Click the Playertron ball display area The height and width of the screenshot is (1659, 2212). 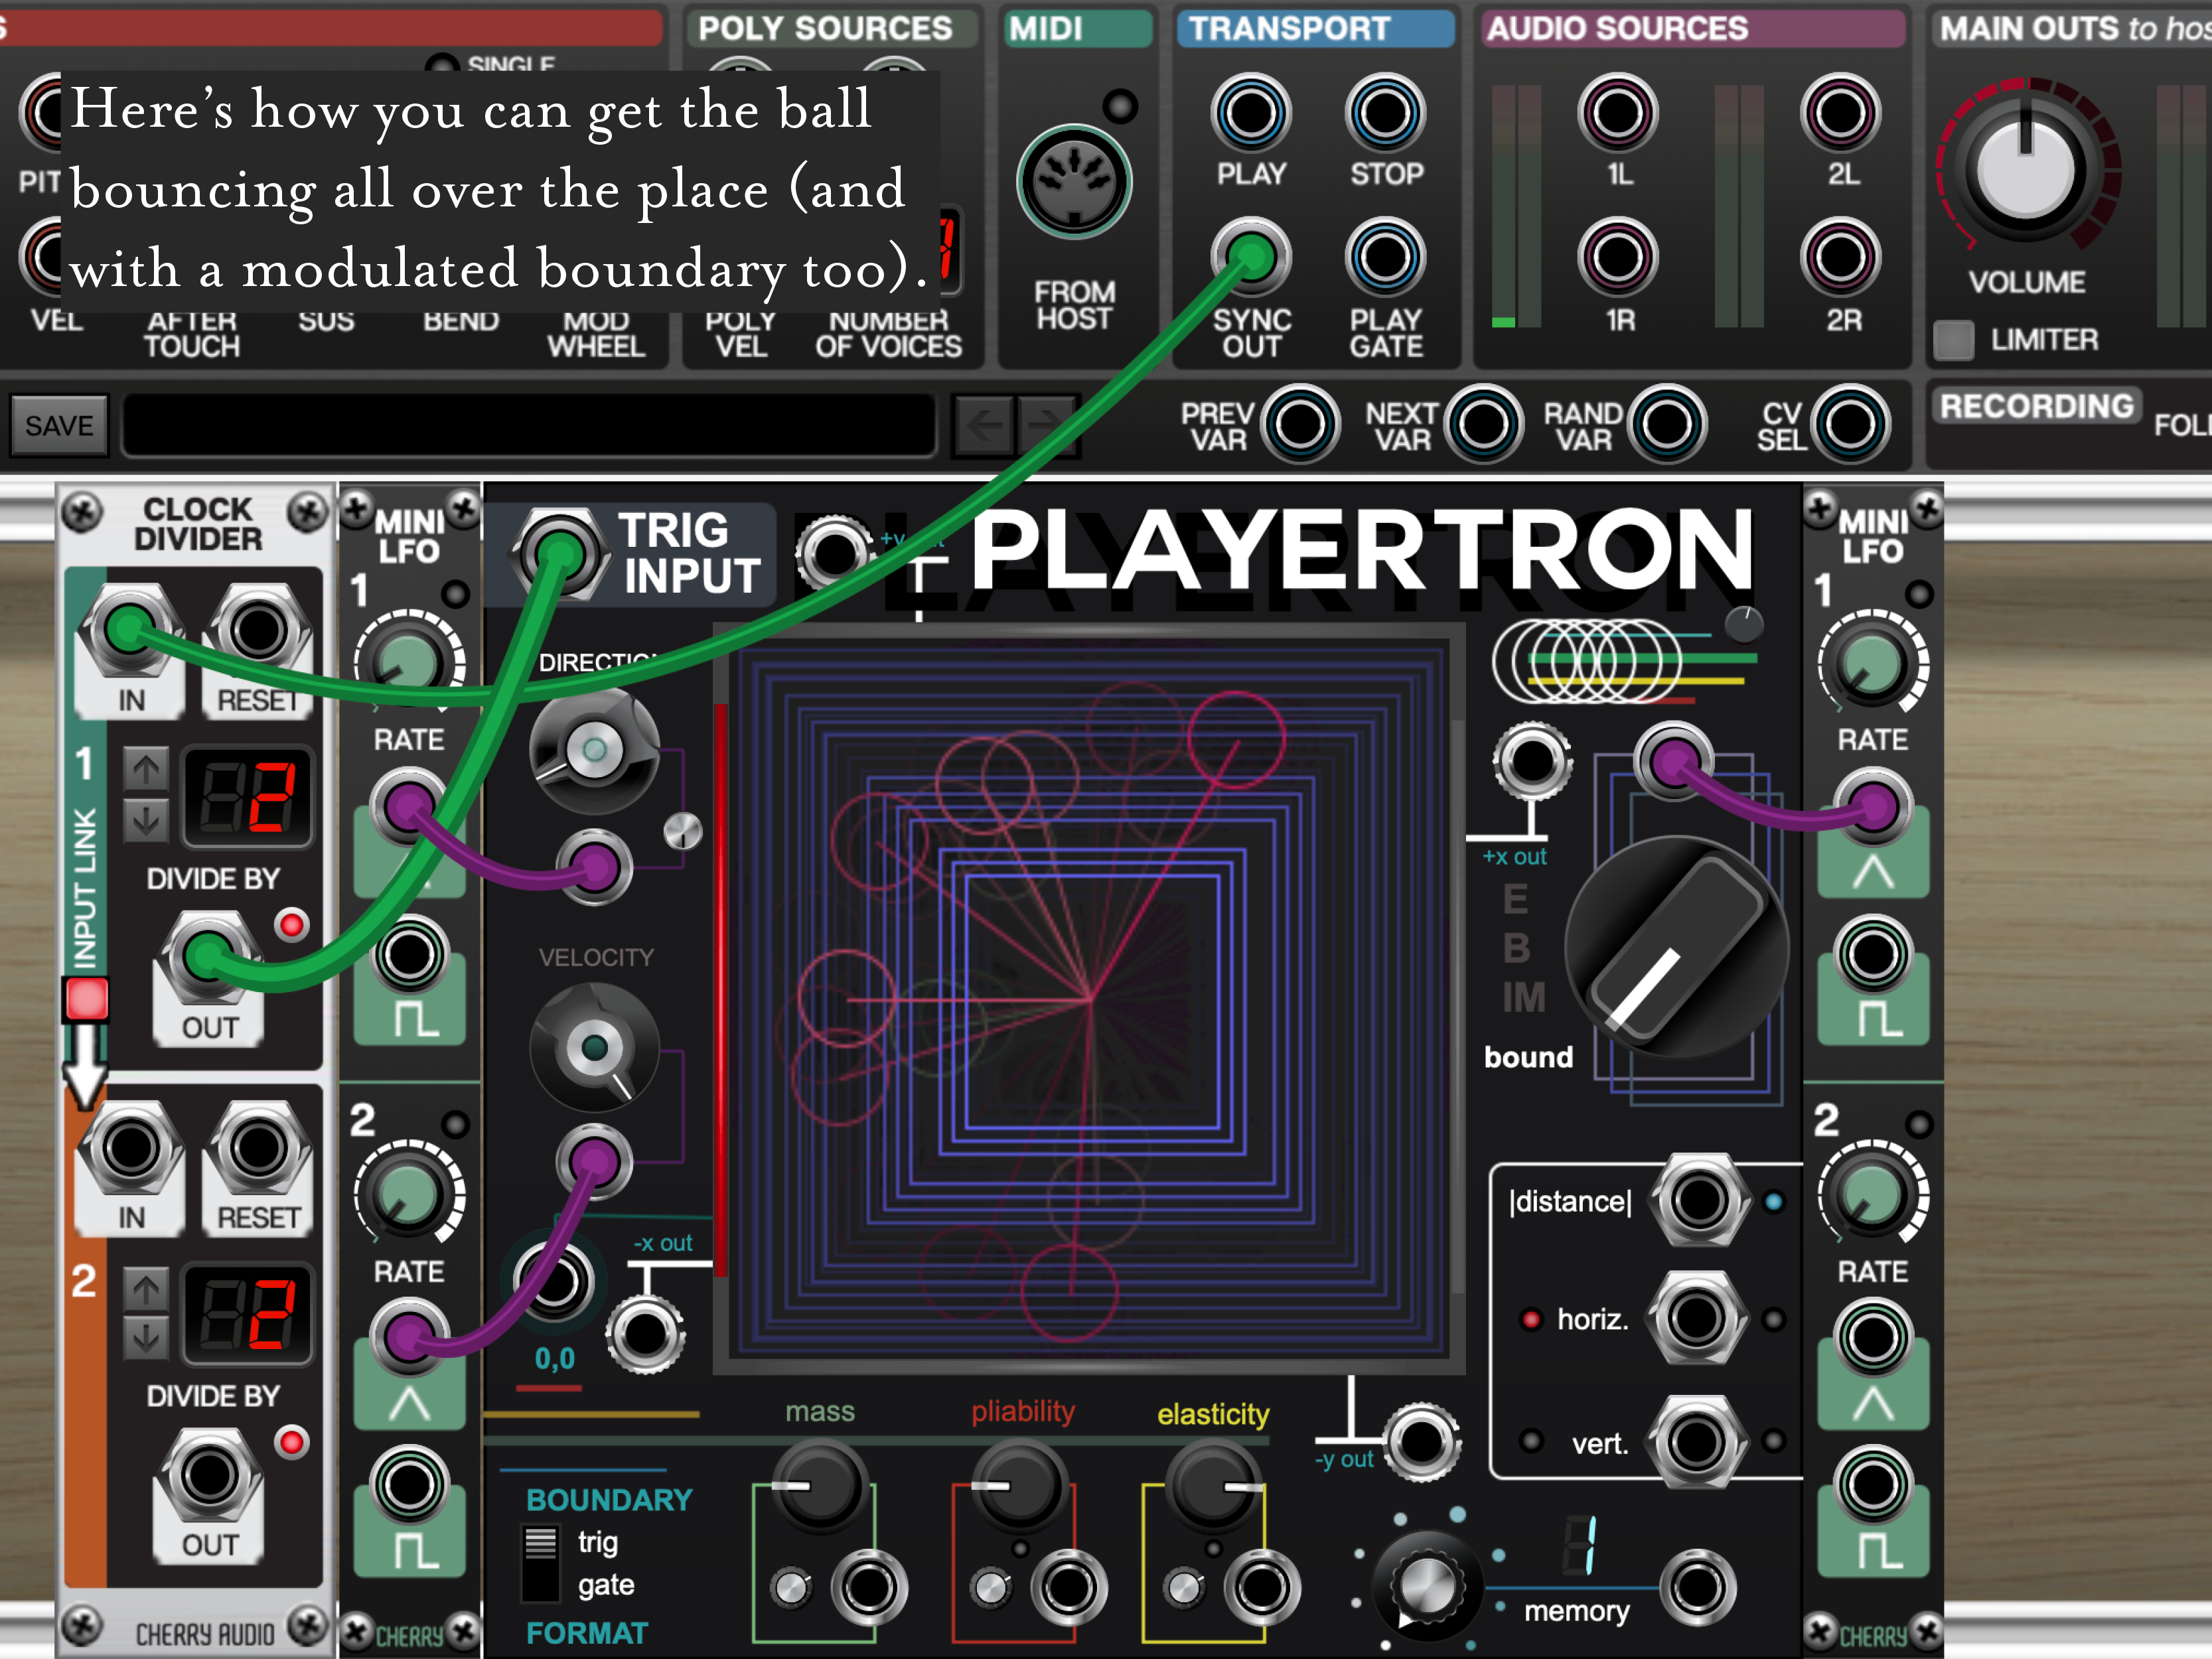click(1088, 998)
